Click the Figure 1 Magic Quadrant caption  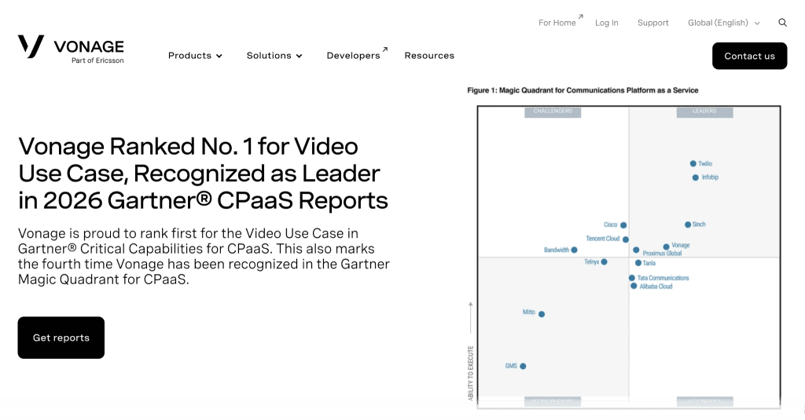(x=583, y=90)
